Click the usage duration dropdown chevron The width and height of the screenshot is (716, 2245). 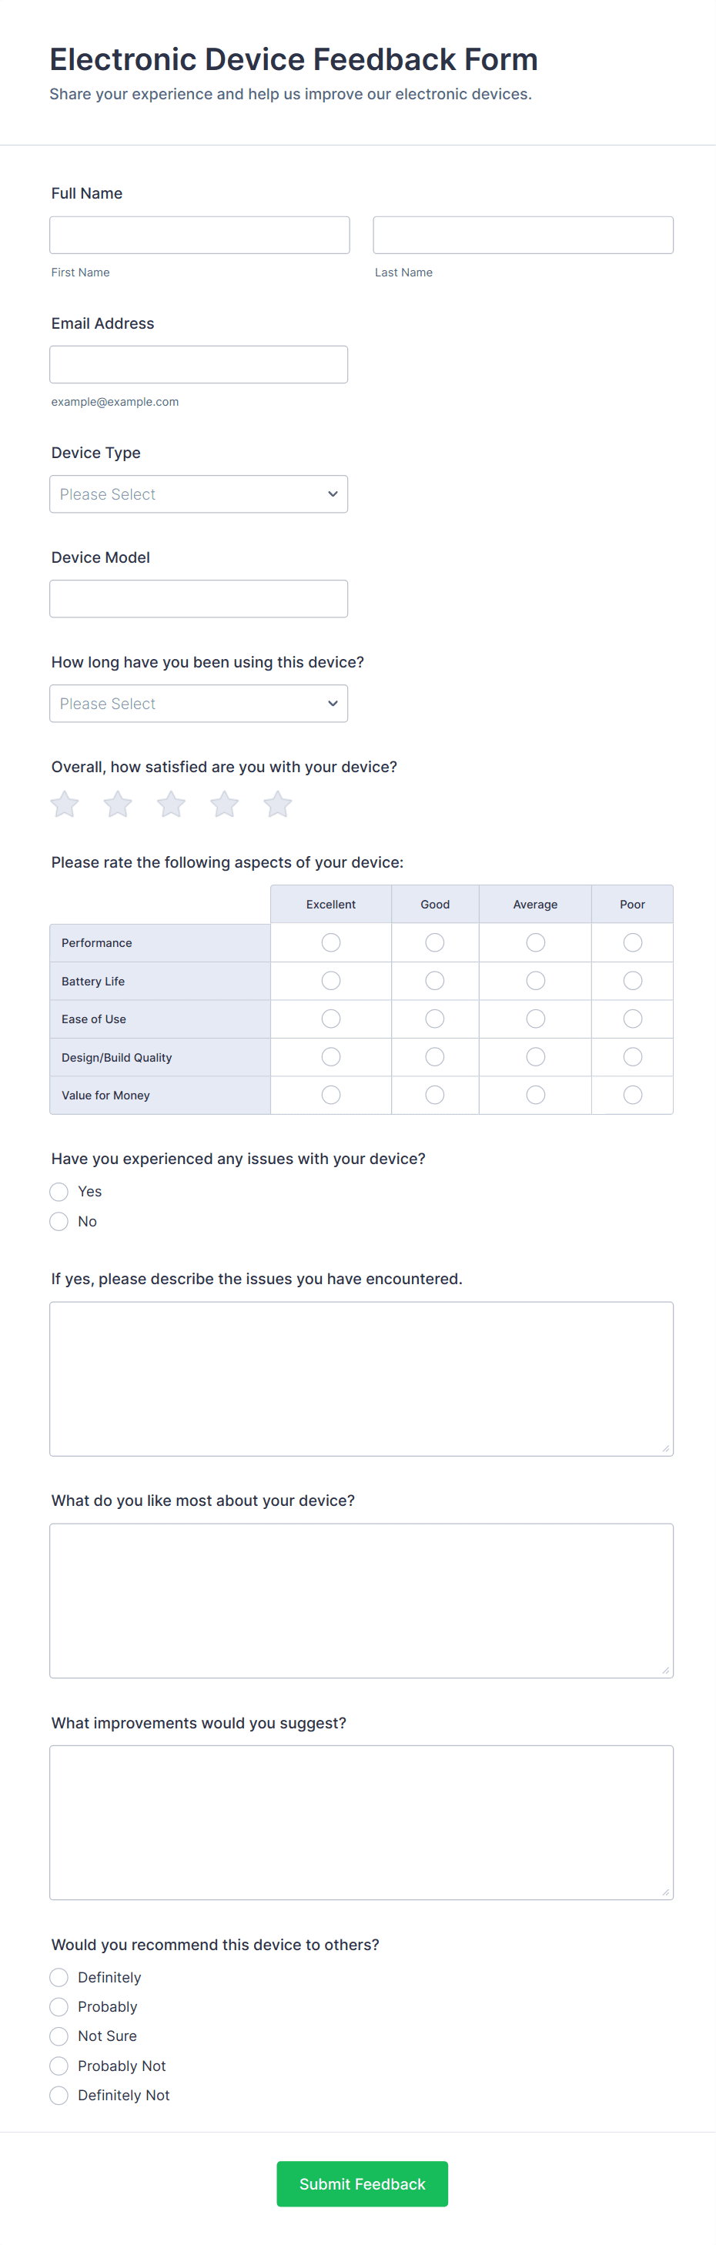pos(332,704)
